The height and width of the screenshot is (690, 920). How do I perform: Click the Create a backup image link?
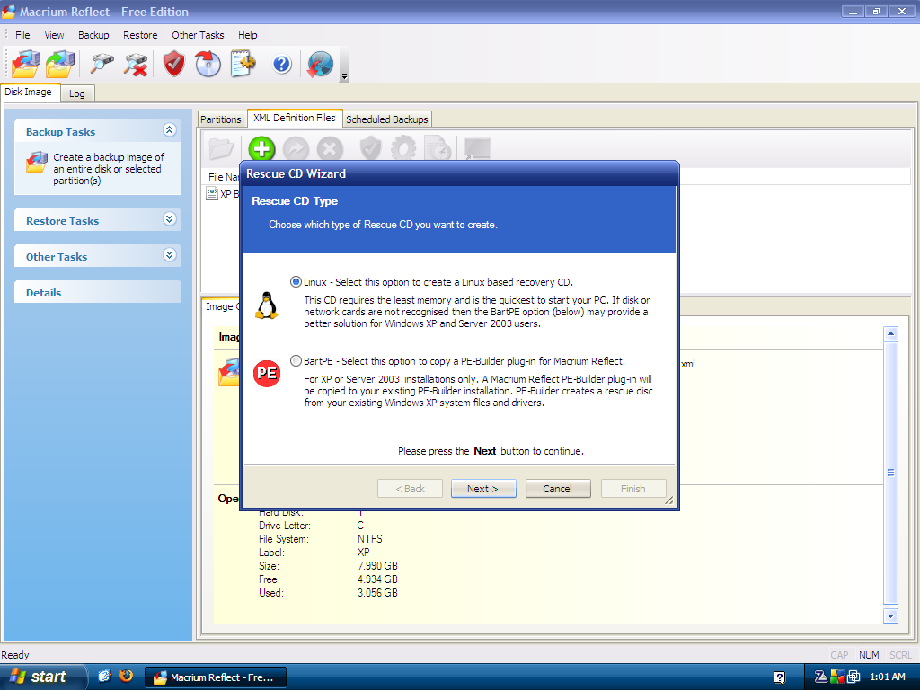pyautogui.click(x=109, y=169)
